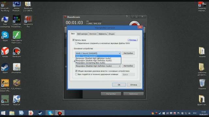
Task: Click the РУС language indicator
Action: tap(195, 113)
